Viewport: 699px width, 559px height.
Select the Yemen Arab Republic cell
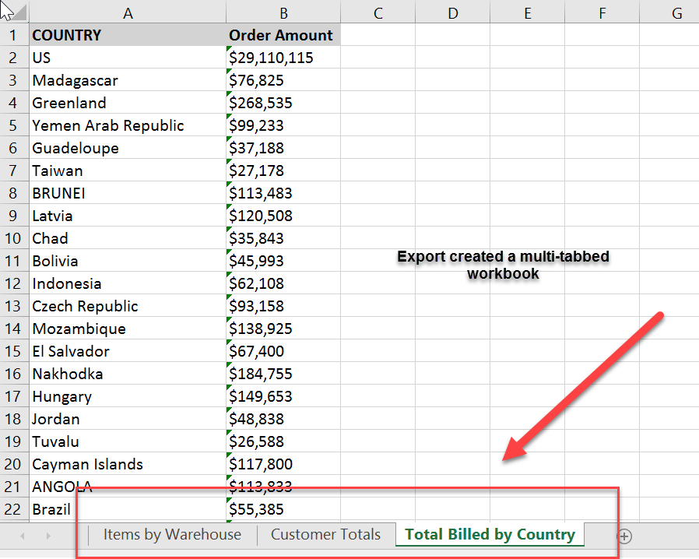(128, 125)
